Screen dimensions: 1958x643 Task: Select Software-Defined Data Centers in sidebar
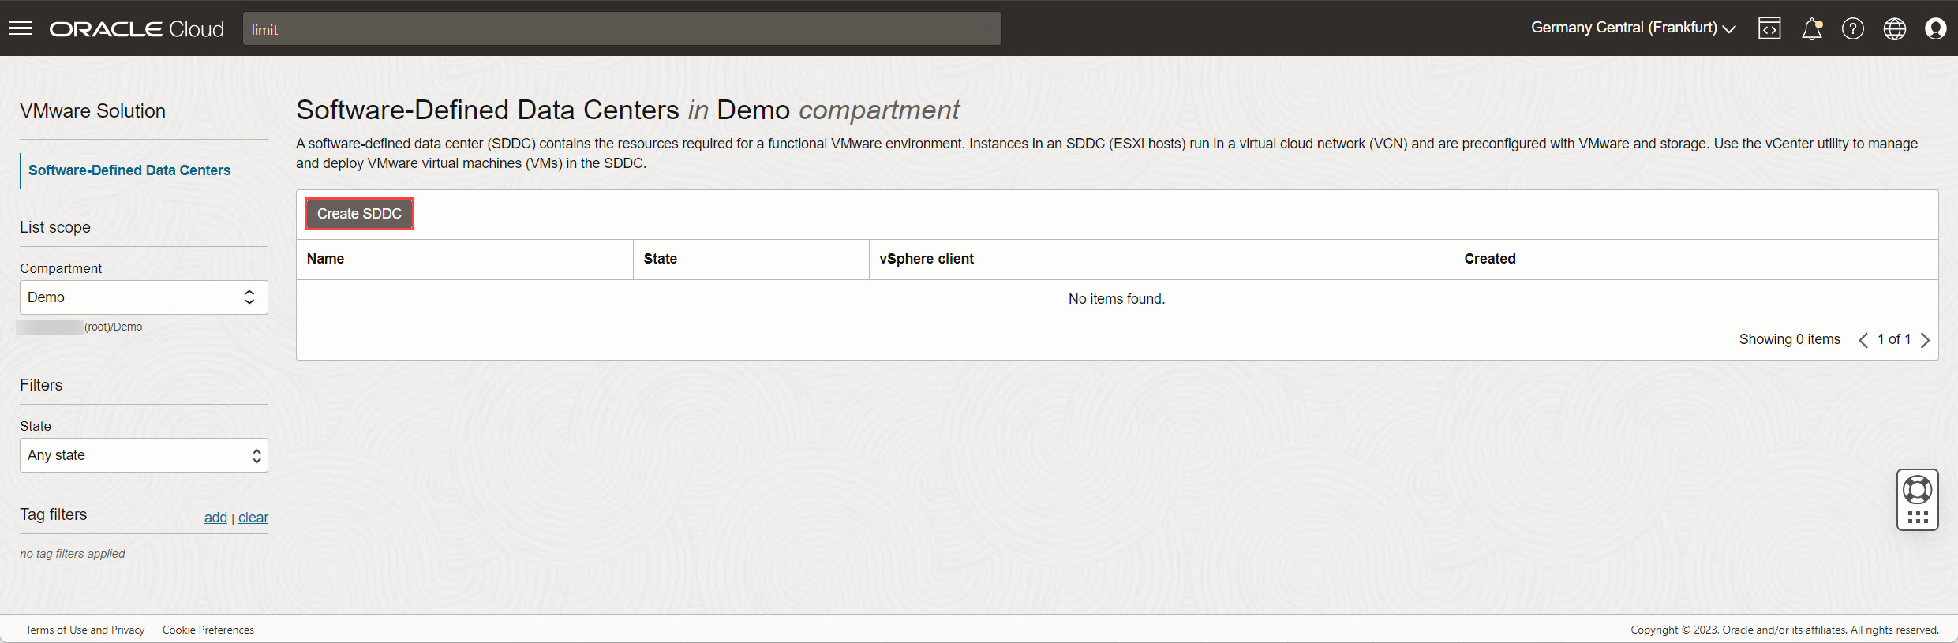coord(129,170)
